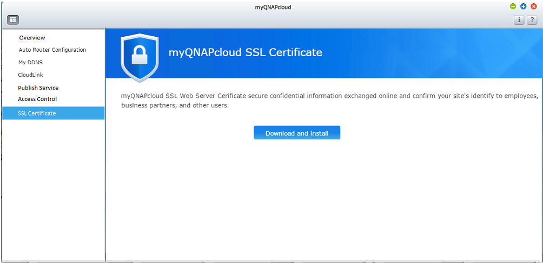Screen dimensions: 543x263
Task: Toggle the sidebar panel icon
Action: pos(13,19)
